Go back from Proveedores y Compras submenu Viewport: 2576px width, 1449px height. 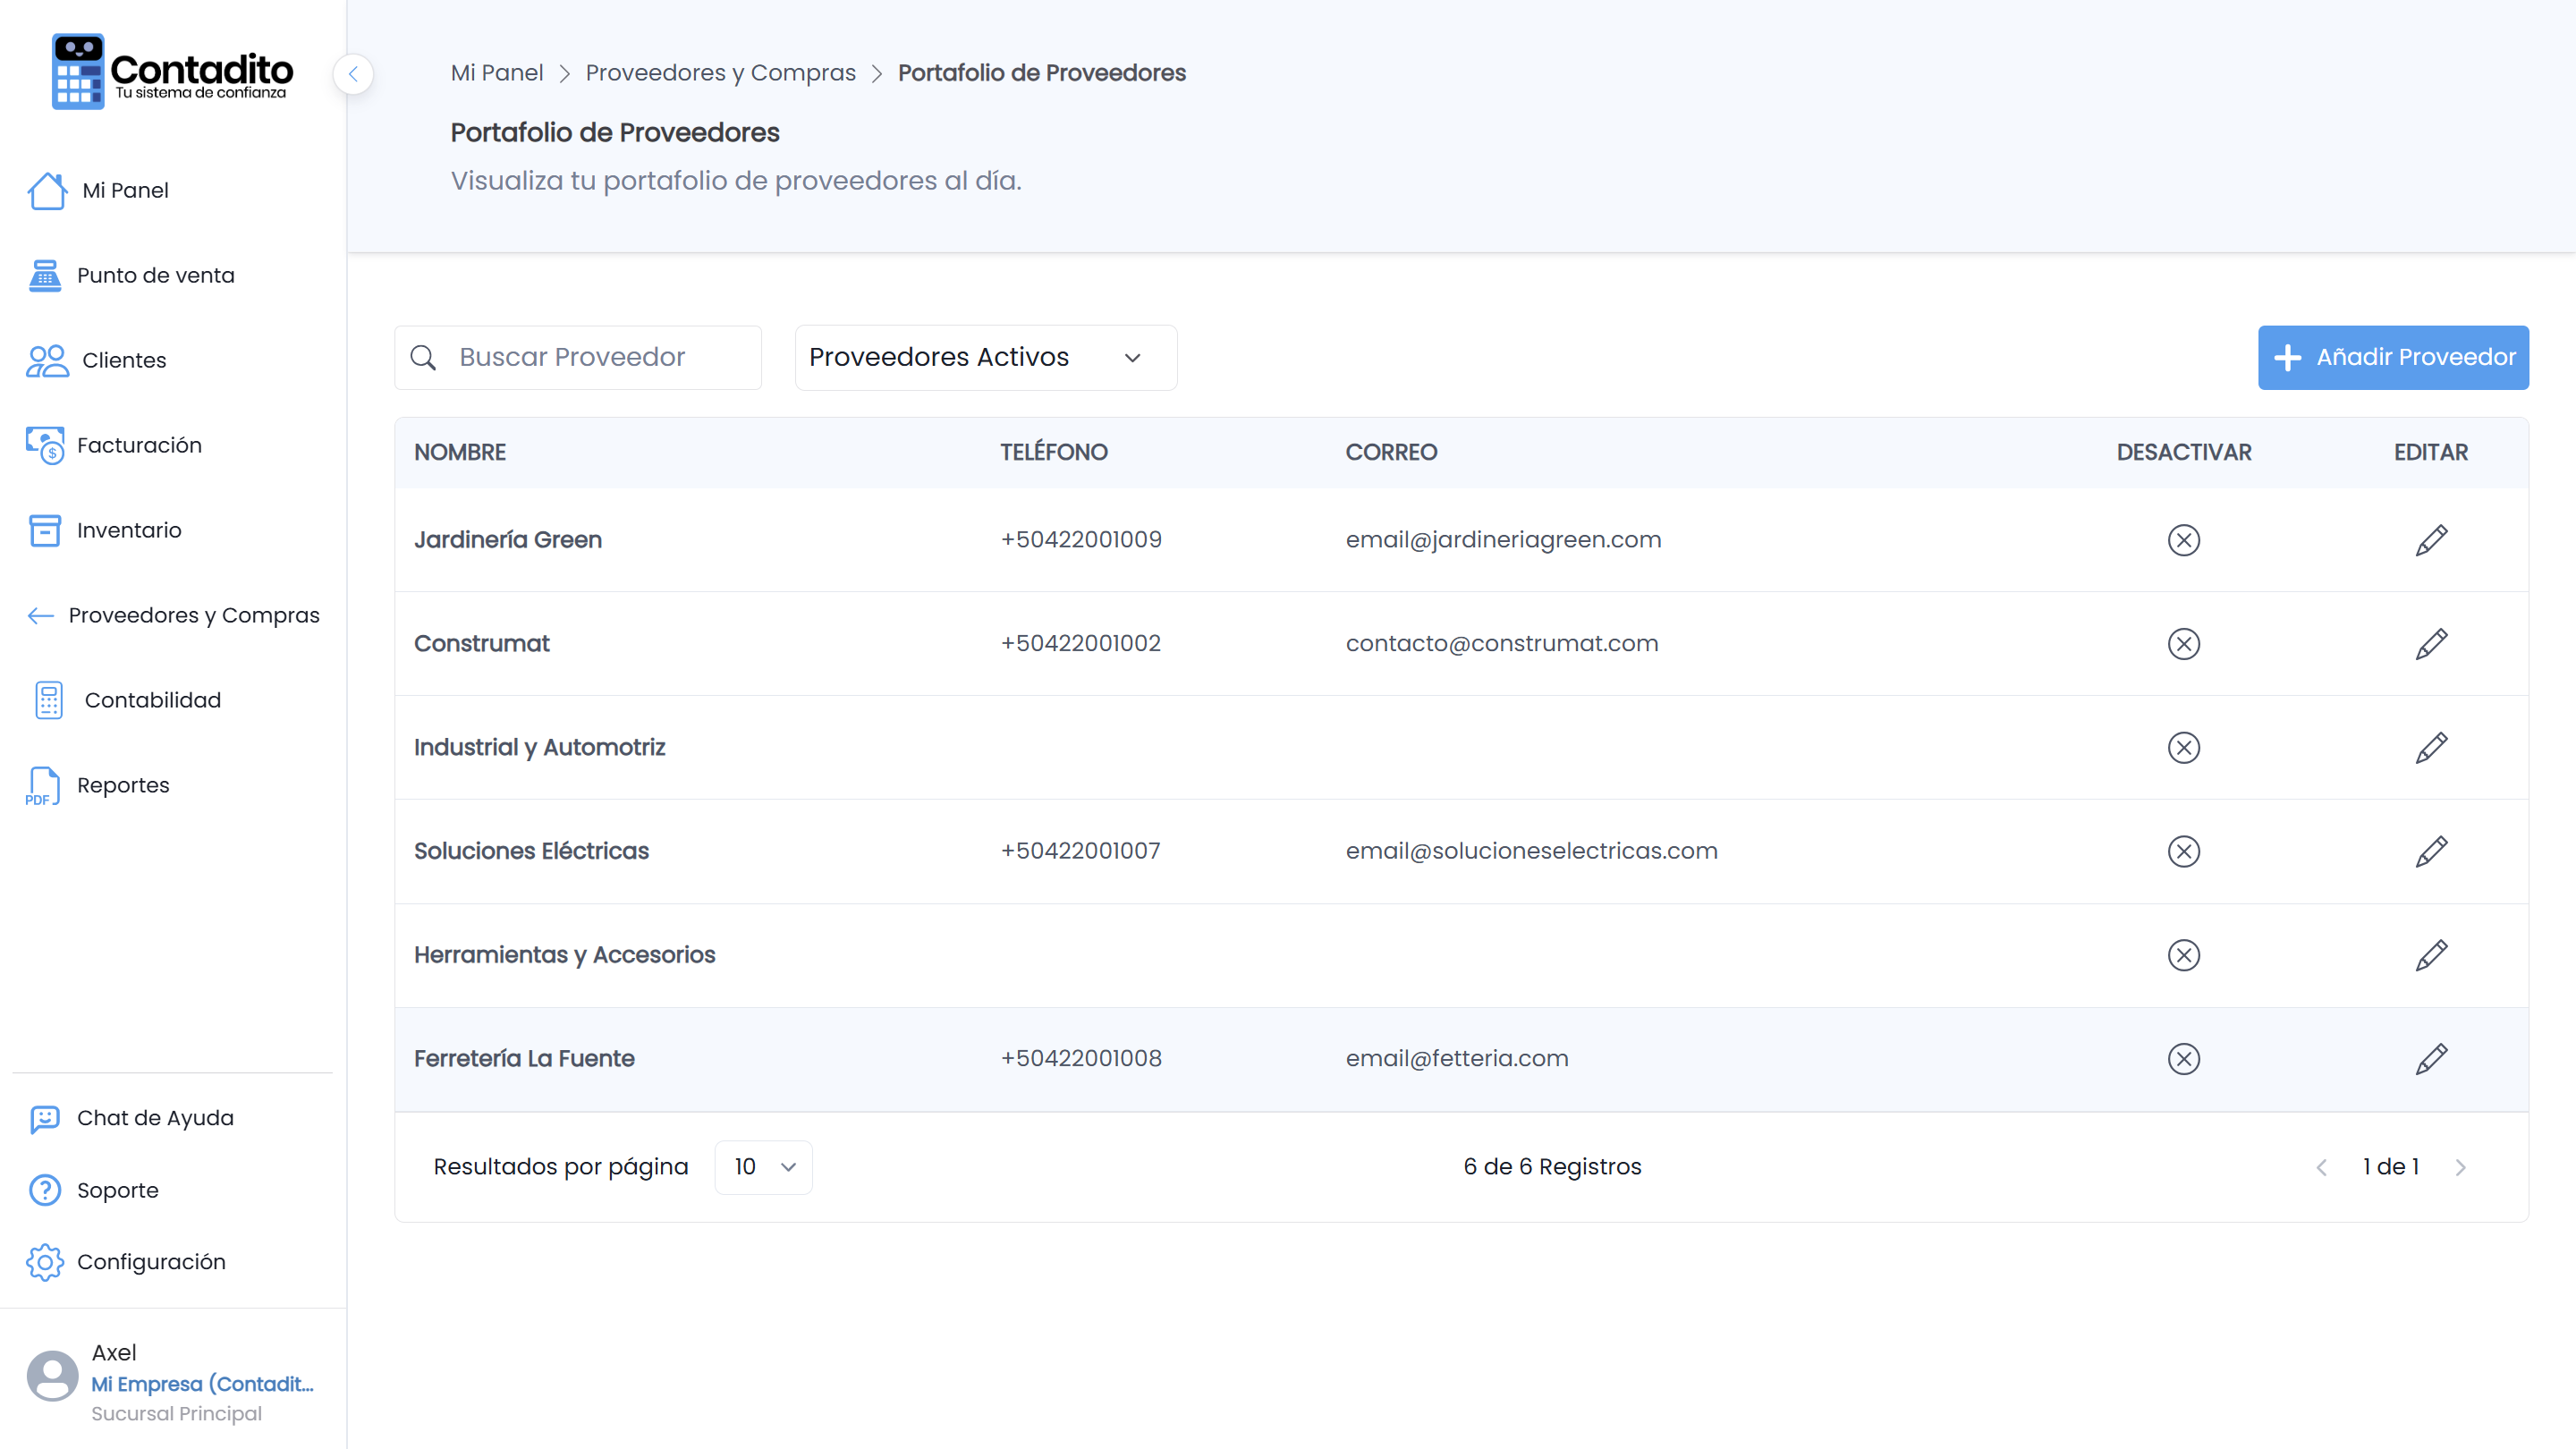point(40,615)
